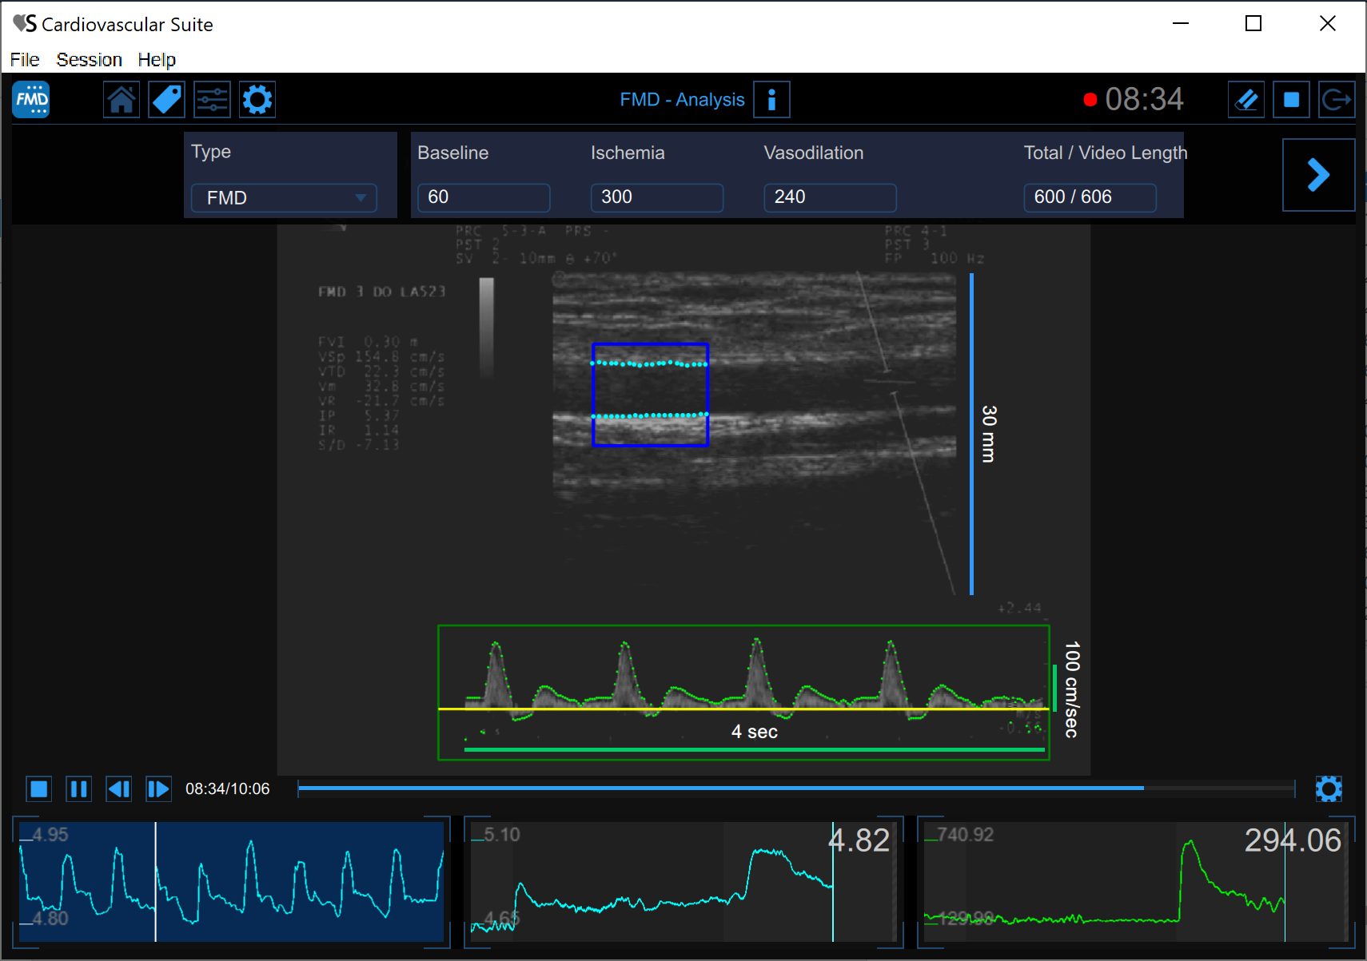Click the eraser tool icon
1367x961 pixels.
click(1245, 100)
